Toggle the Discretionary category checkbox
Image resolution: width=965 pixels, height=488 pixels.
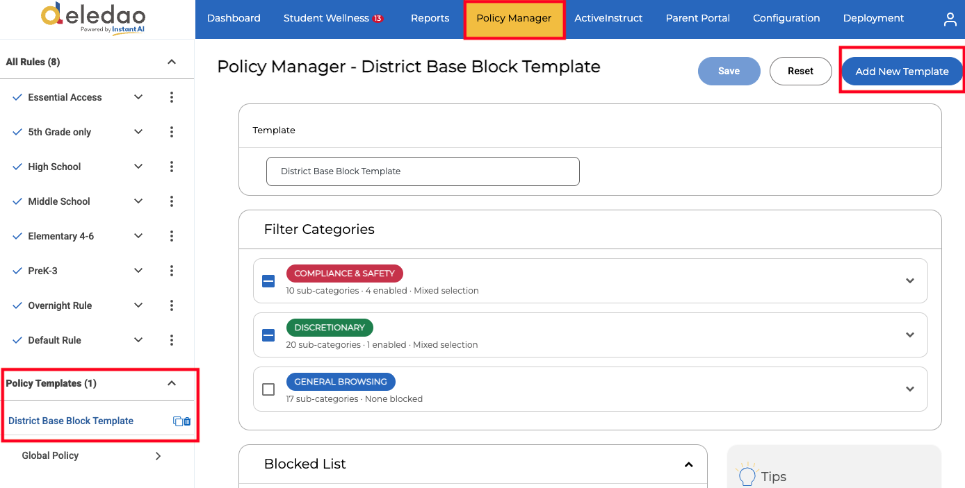coord(268,335)
